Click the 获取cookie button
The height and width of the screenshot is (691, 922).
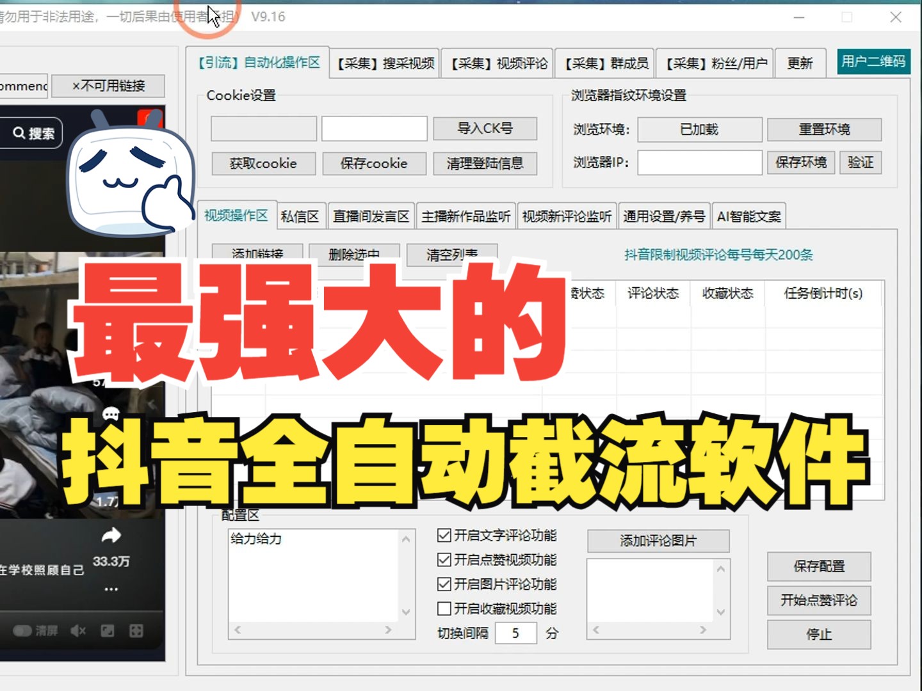pyautogui.click(x=263, y=163)
